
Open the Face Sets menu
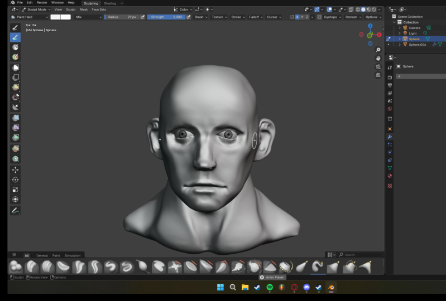coord(99,9)
